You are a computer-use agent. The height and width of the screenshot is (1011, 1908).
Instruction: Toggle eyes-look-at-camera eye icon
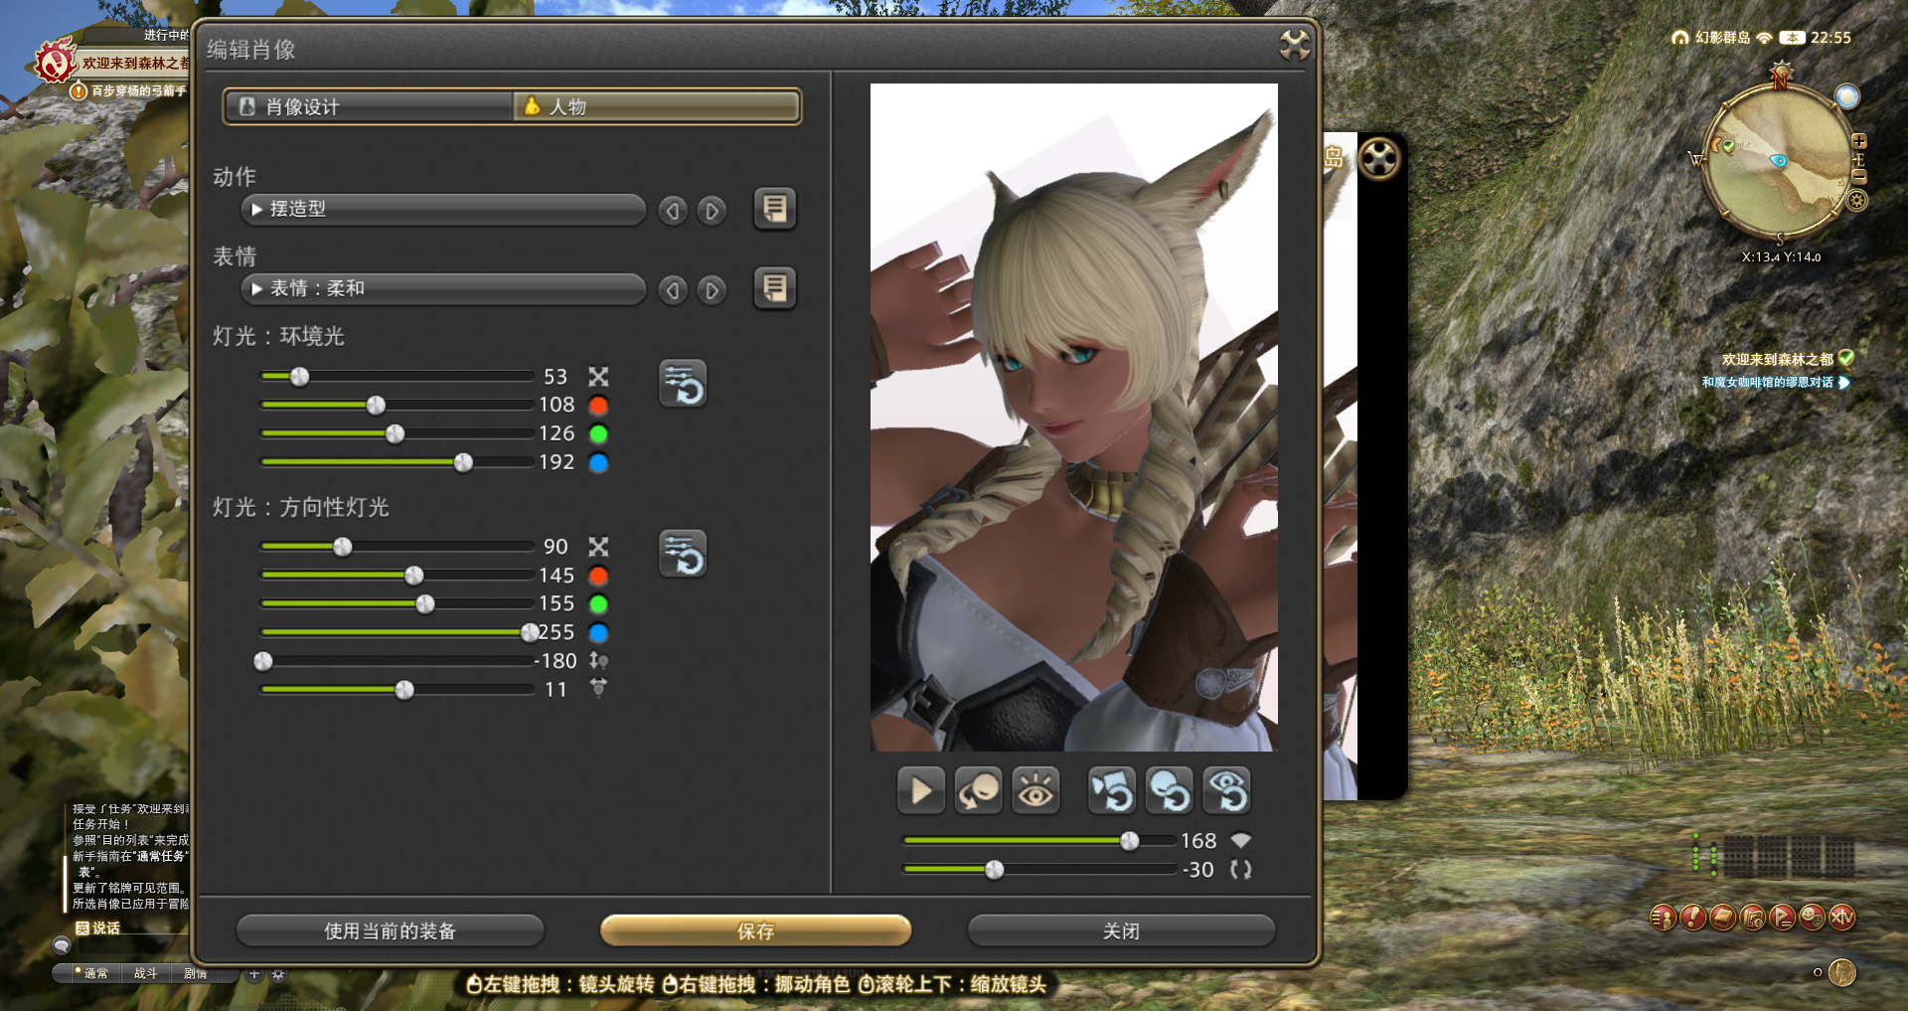1035,791
